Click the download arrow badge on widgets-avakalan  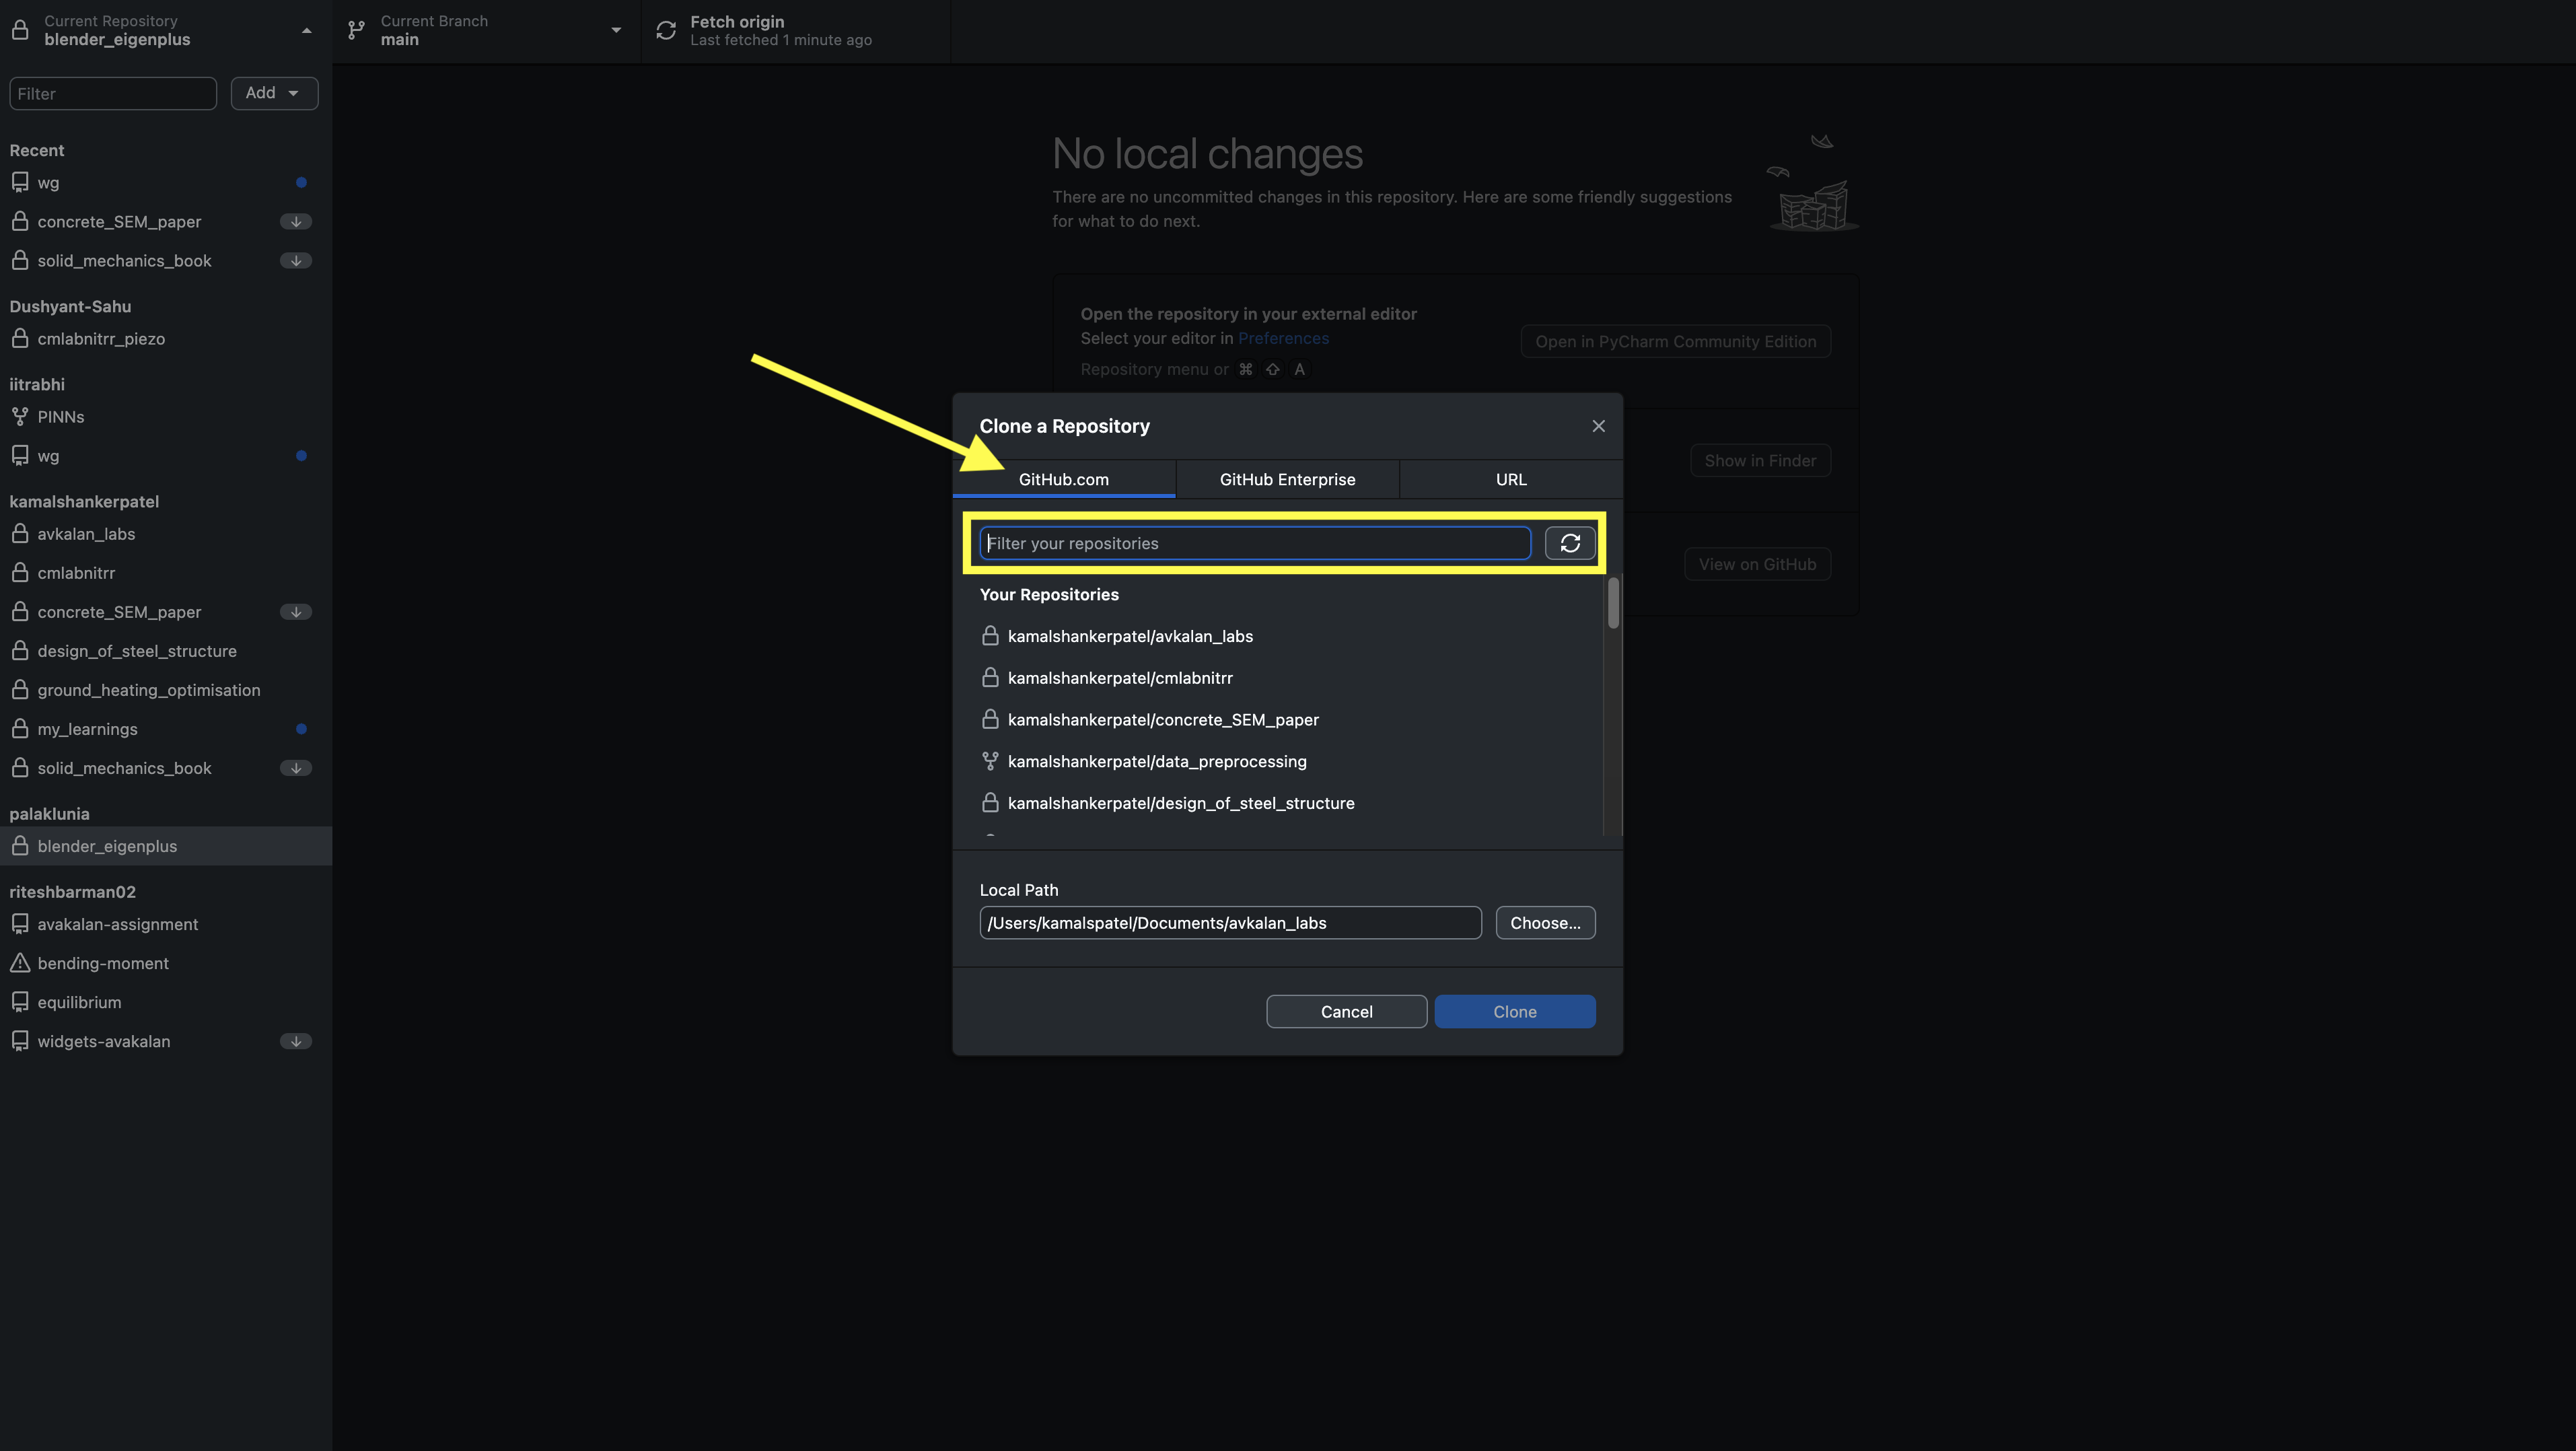(296, 1041)
